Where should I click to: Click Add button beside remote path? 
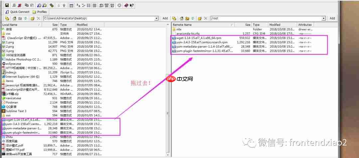tap(332, 19)
